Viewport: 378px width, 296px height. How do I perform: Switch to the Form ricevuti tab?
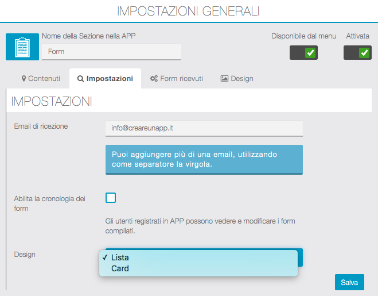point(176,79)
